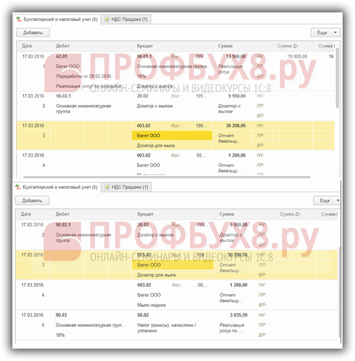Switch to upper НДС Продажи (1) tab

pos(126,19)
